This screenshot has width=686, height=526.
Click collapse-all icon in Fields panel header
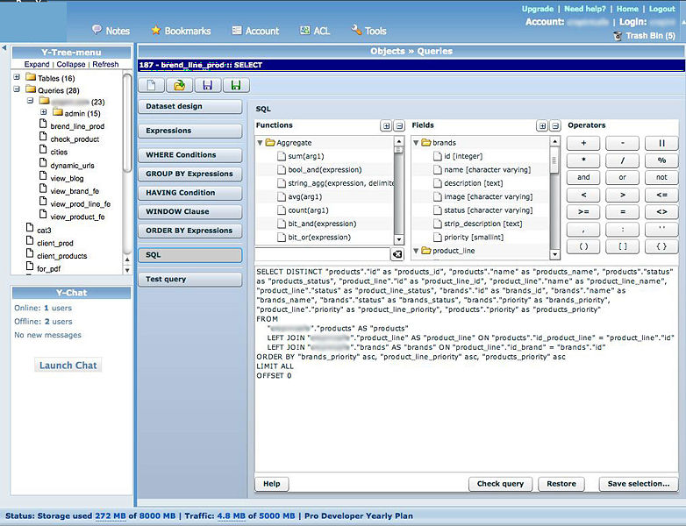(554, 126)
